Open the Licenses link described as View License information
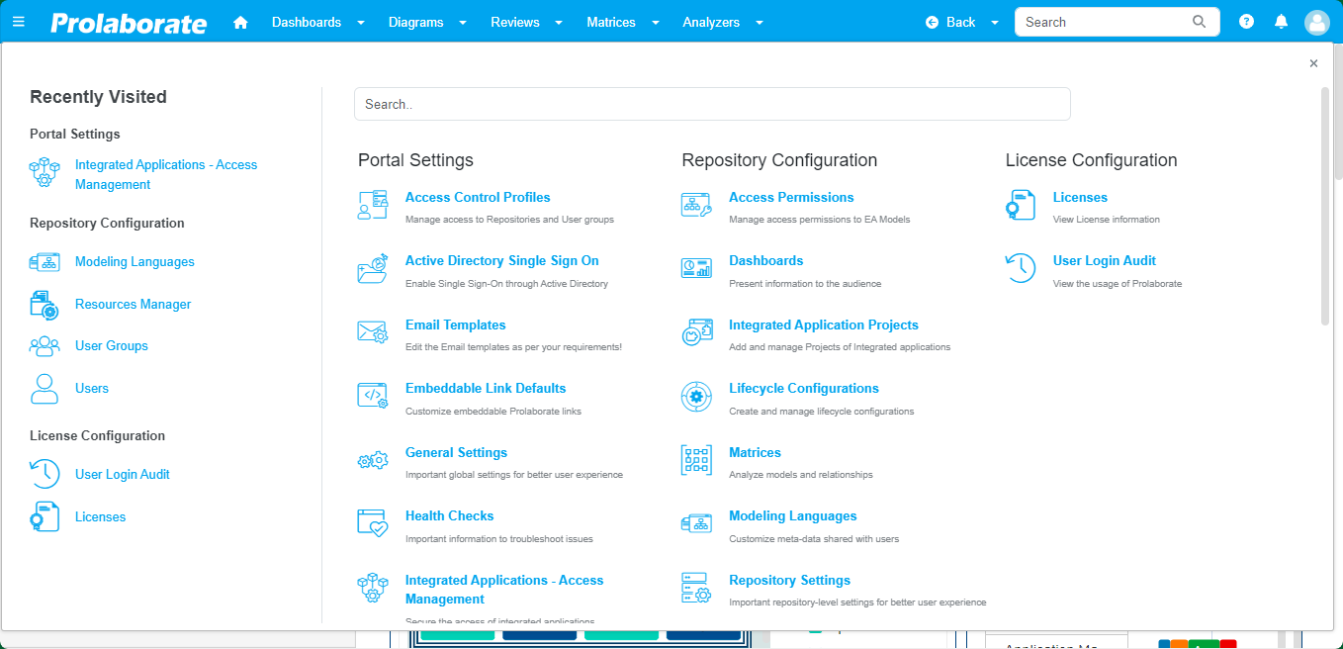 [x=1080, y=197]
